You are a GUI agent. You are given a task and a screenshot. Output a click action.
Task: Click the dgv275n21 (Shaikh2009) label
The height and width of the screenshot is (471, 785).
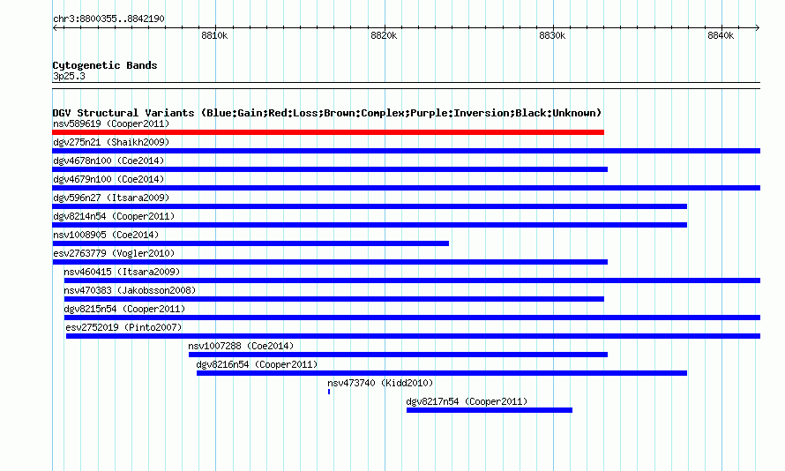[111, 142]
